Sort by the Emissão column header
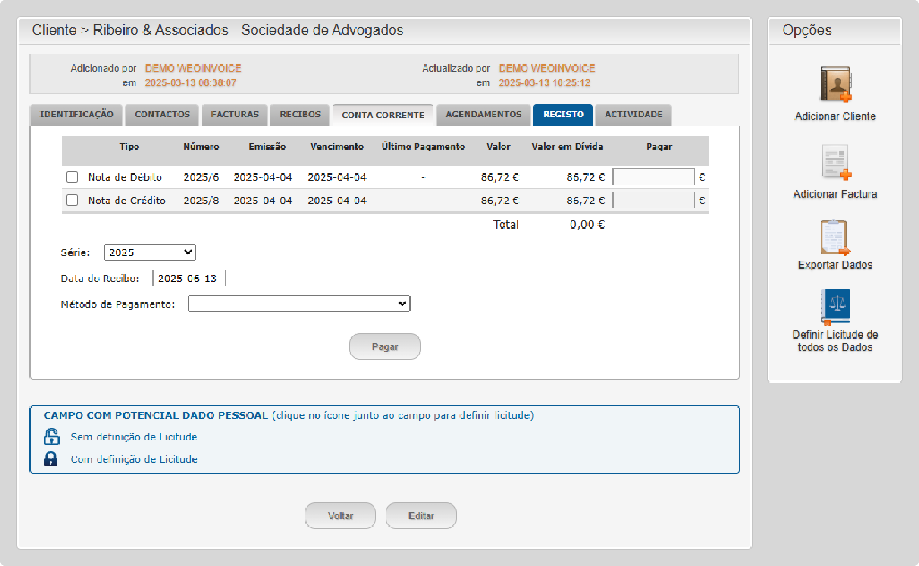The image size is (919, 566). [267, 147]
